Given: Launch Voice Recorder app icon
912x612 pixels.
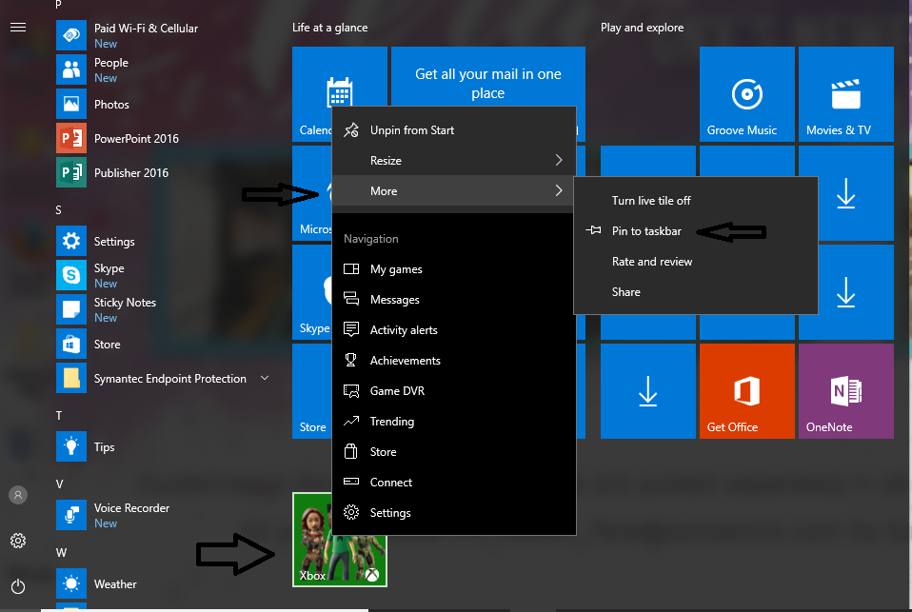Looking at the screenshot, I should (x=71, y=515).
